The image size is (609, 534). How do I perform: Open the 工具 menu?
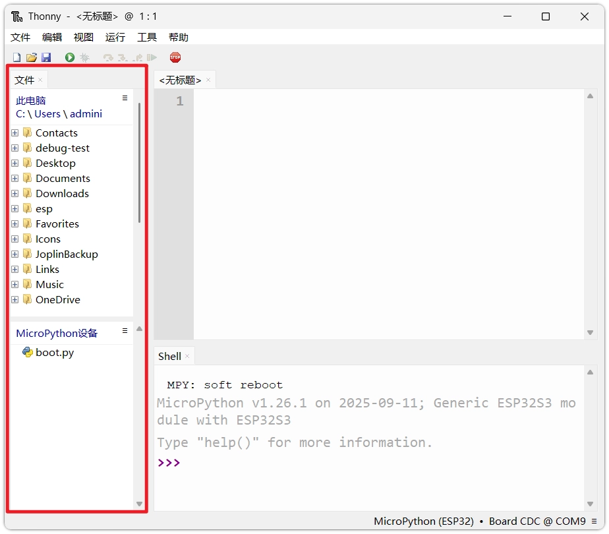(146, 38)
